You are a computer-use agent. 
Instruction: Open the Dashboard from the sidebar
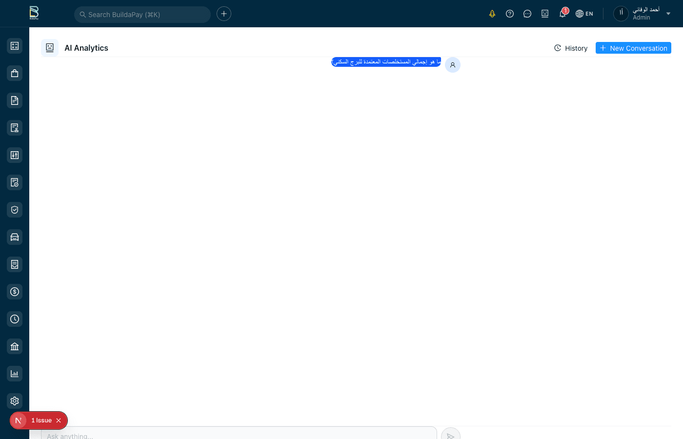coord(15,45)
